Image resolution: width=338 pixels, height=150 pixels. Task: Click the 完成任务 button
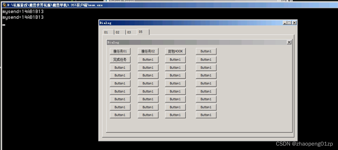tap(120, 60)
